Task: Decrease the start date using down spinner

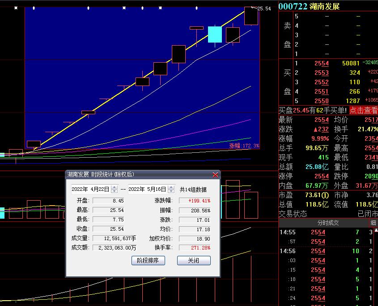Action: (x=114, y=191)
